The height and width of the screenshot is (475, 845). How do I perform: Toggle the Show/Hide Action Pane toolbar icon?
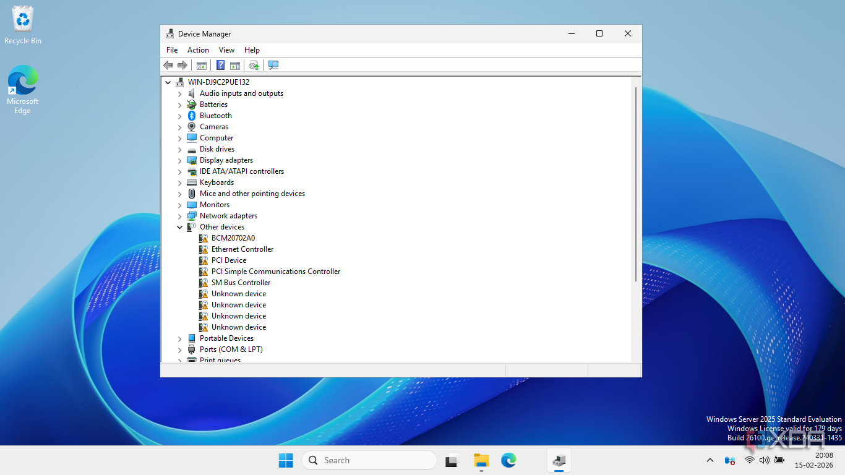coord(235,66)
